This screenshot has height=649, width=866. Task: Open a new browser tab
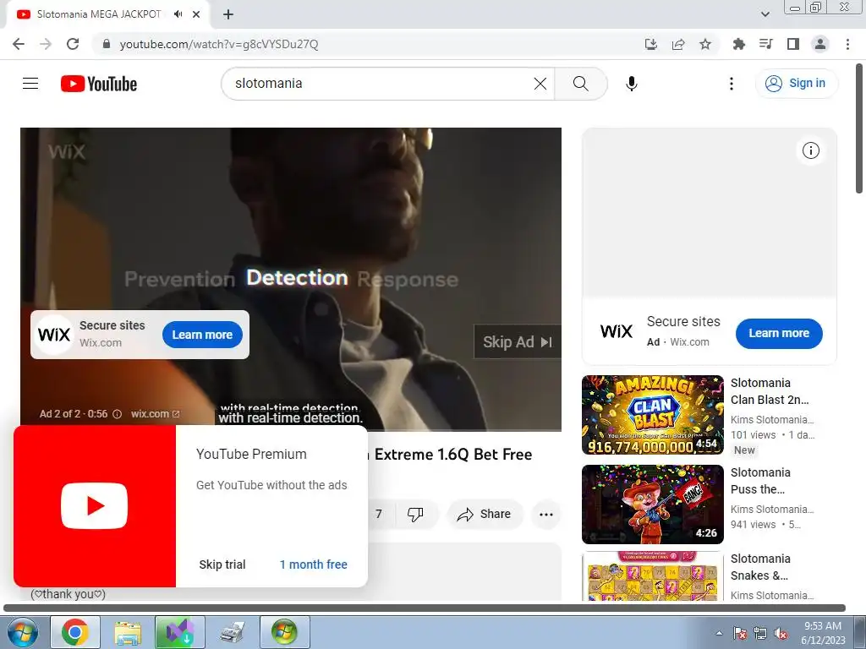[x=228, y=14]
